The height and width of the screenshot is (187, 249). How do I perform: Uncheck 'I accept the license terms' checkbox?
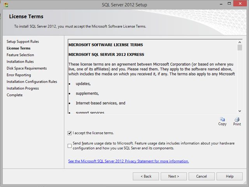pos(70,133)
